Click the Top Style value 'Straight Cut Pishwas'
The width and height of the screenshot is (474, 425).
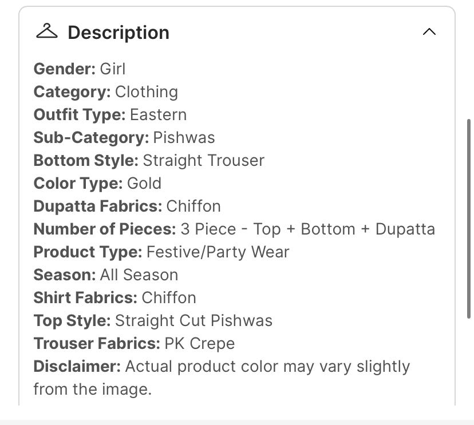(193, 321)
